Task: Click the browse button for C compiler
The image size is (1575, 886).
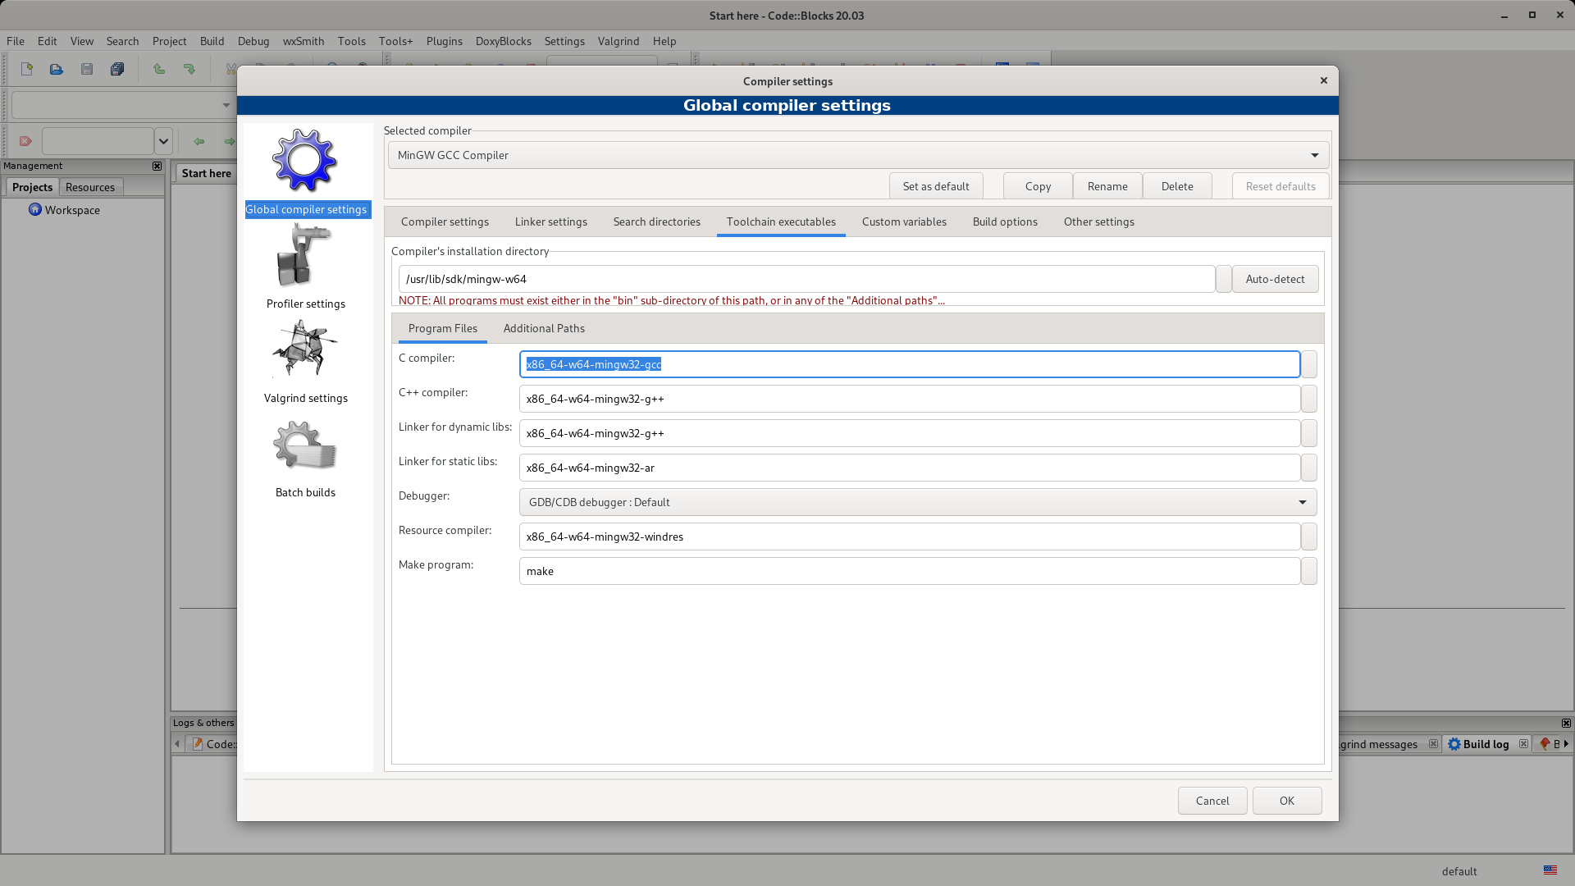Action: pyautogui.click(x=1309, y=364)
